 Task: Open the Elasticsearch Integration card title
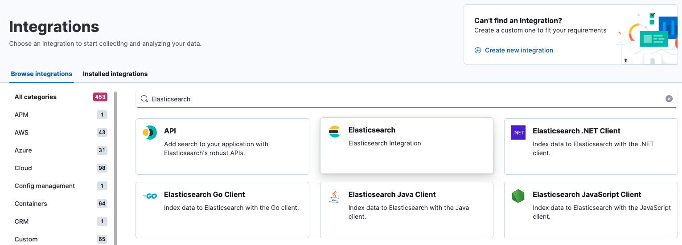372,130
